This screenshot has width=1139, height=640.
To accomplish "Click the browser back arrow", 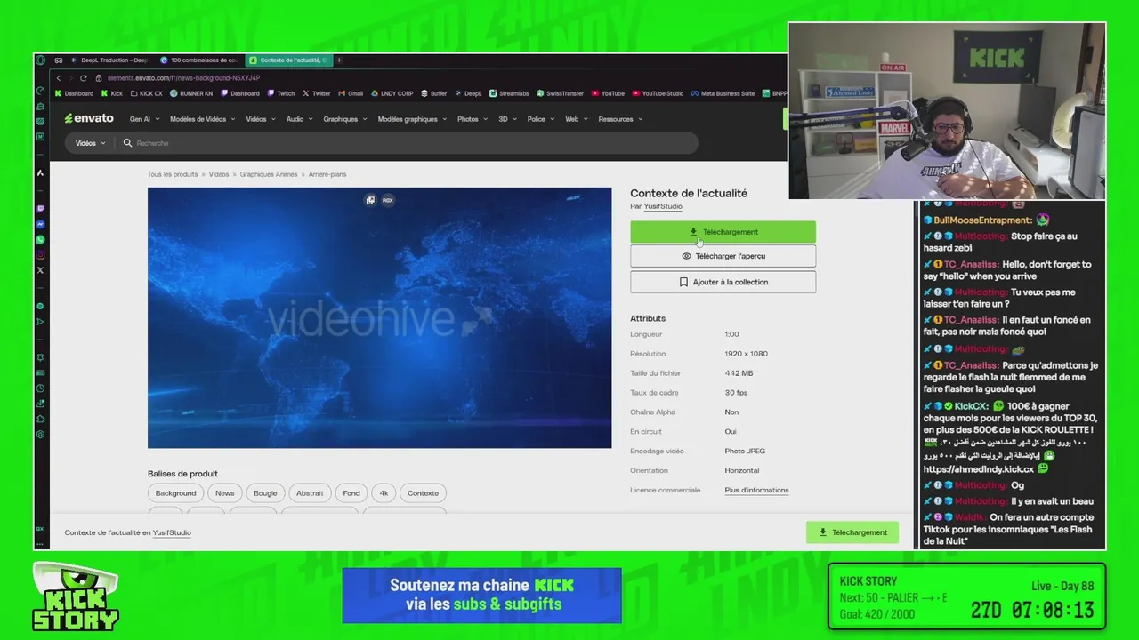I will tap(59, 78).
